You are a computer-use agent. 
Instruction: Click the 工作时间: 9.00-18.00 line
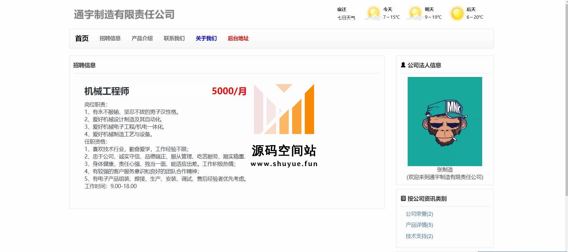tap(111, 186)
